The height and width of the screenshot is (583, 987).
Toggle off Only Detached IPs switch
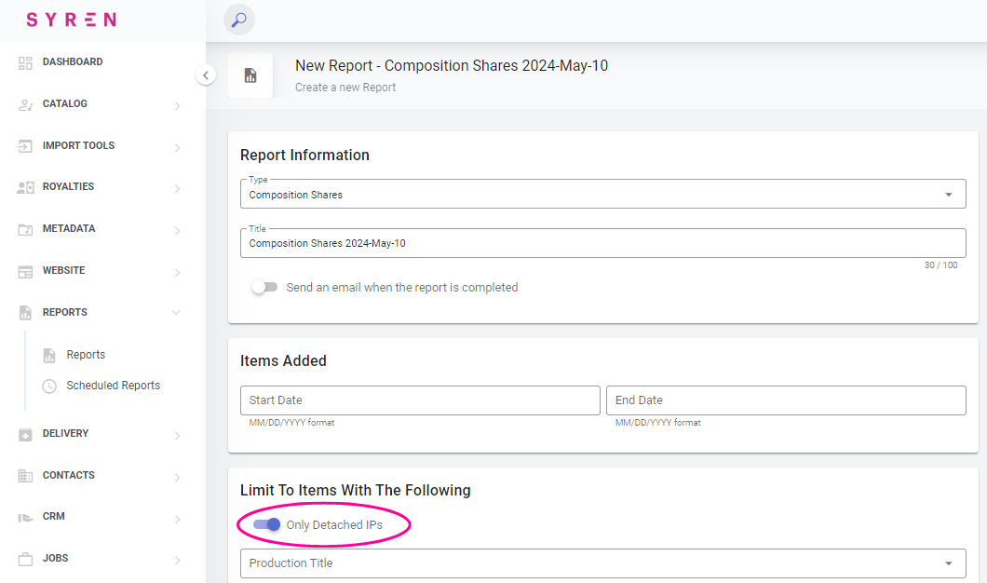266,525
